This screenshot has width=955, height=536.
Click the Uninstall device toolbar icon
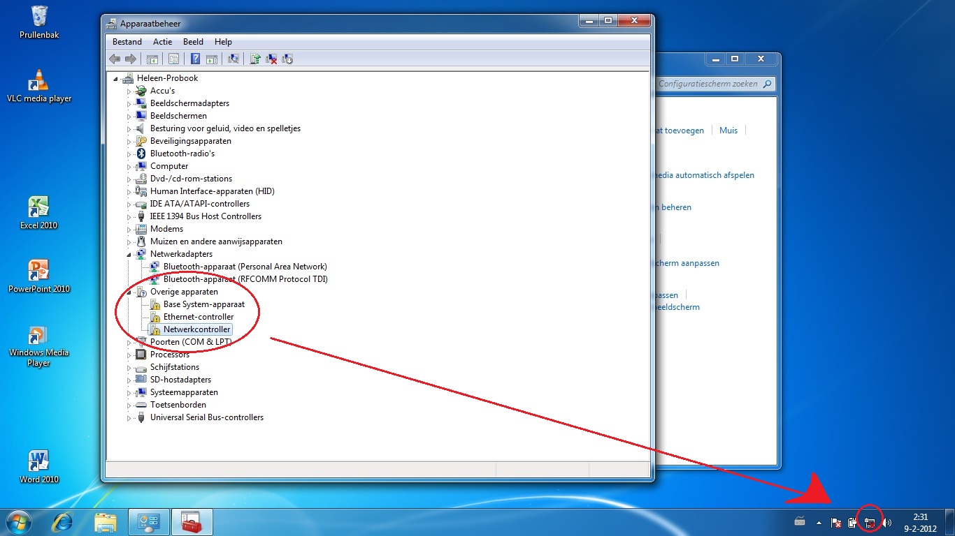(271, 59)
